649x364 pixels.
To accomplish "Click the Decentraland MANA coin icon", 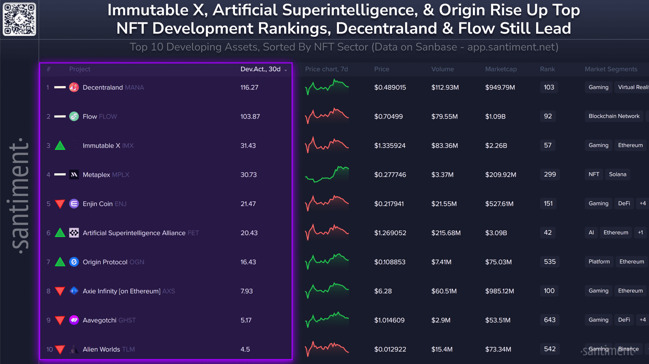I will click(x=74, y=87).
